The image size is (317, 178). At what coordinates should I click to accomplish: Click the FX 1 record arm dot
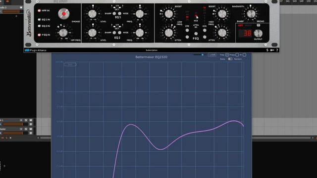click(x=21, y=120)
